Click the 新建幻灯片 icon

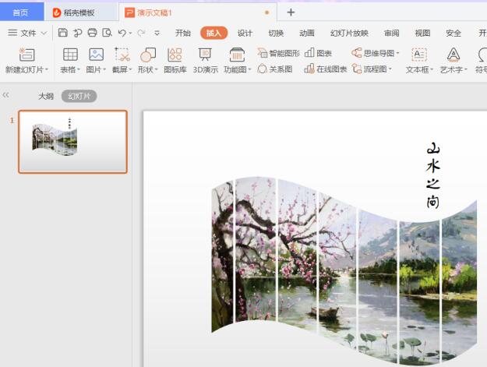tap(26, 55)
